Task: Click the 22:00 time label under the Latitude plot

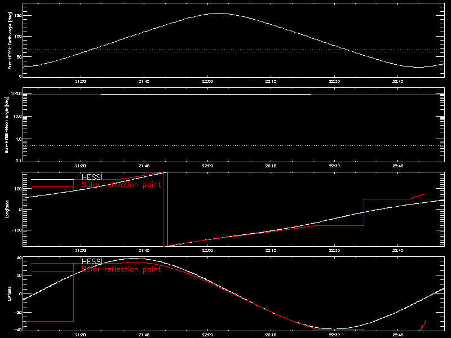Action: coord(207,335)
